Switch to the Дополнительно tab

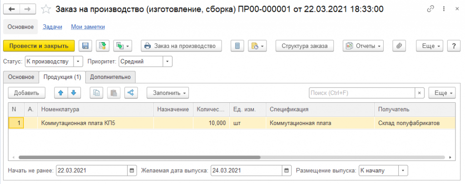click(x=110, y=77)
